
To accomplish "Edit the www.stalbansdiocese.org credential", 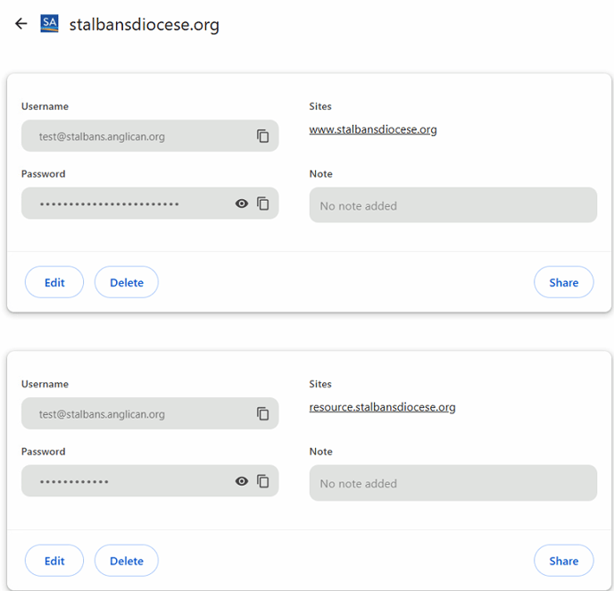I will (x=54, y=282).
